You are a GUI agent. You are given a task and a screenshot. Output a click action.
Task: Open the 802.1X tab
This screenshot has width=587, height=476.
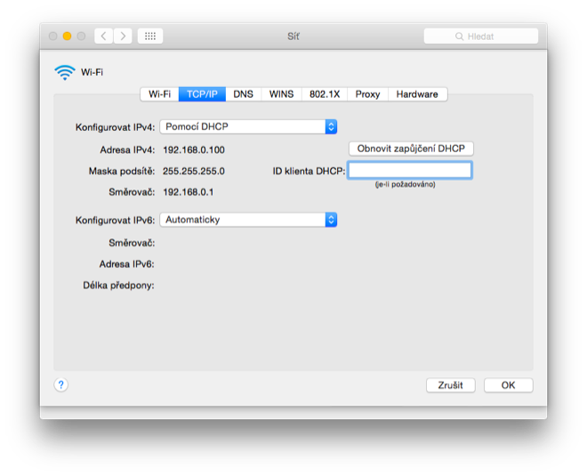tap(325, 94)
